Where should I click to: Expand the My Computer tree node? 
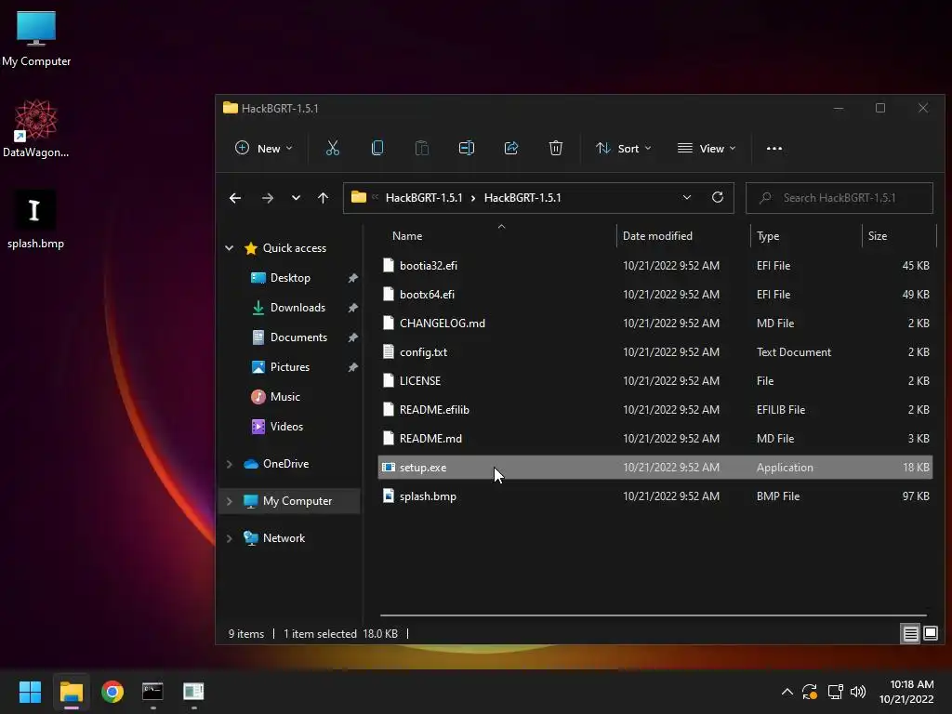[230, 501]
